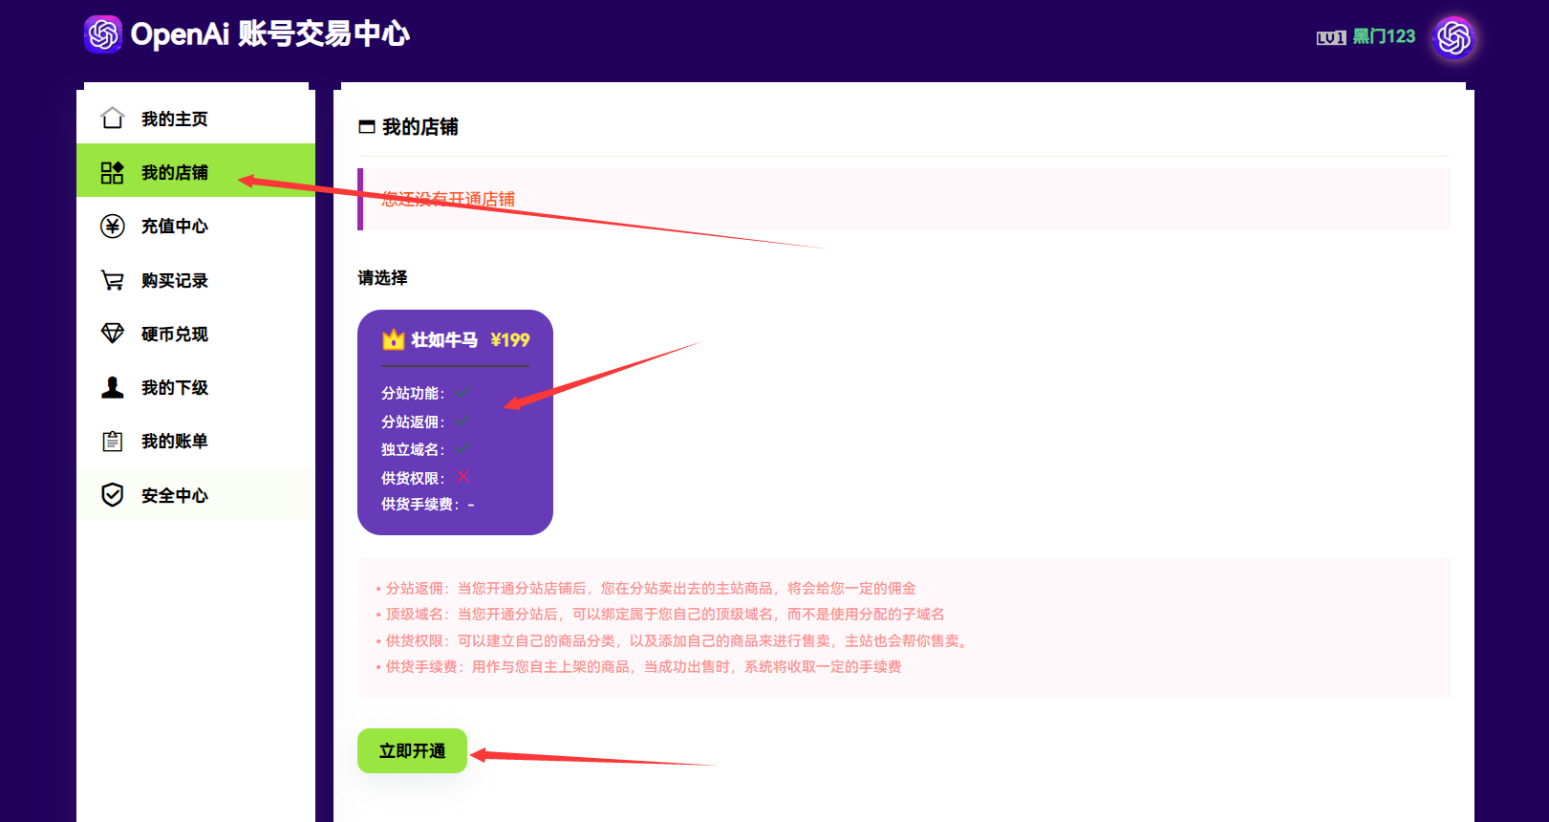Click the shield icon beside 安全中心
Image resolution: width=1549 pixels, height=822 pixels.
pos(113,494)
